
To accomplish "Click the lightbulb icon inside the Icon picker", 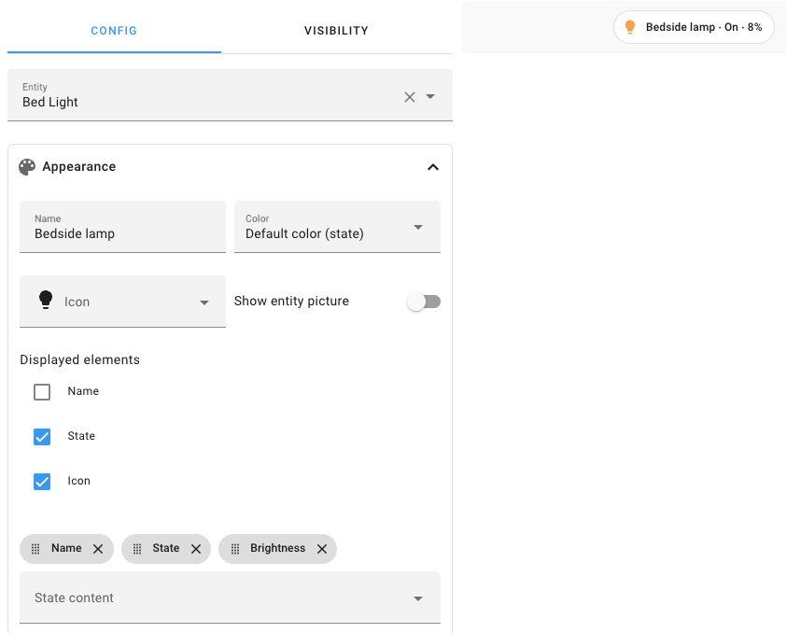I will [x=45, y=301].
